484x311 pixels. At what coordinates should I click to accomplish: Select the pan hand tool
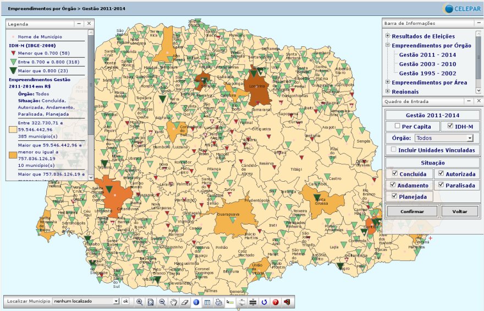pos(173,302)
